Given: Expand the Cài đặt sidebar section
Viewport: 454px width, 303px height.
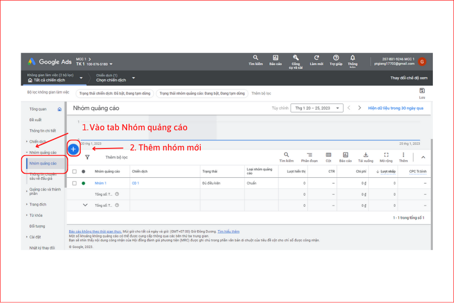Looking at the screenshot, I should [x=27, y=237].
